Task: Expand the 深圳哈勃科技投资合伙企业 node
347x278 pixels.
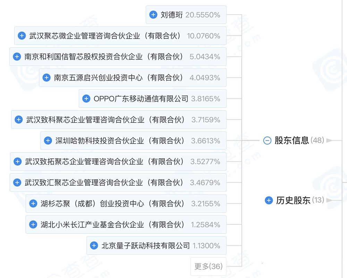Action: click(x=48, y=141)
